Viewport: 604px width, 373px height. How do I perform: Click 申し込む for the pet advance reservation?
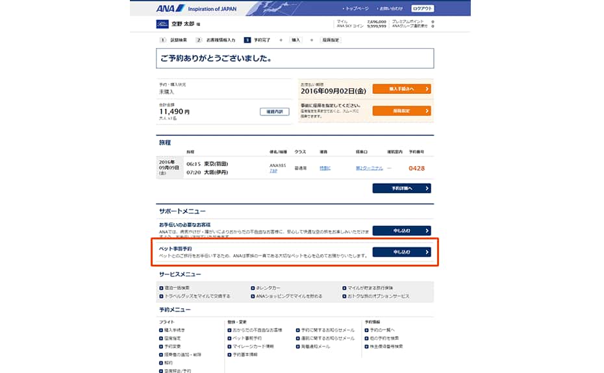coord(401,252)
